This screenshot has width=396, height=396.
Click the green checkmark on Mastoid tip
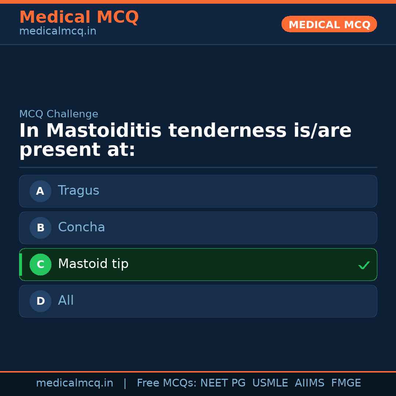tap(364, 265)
